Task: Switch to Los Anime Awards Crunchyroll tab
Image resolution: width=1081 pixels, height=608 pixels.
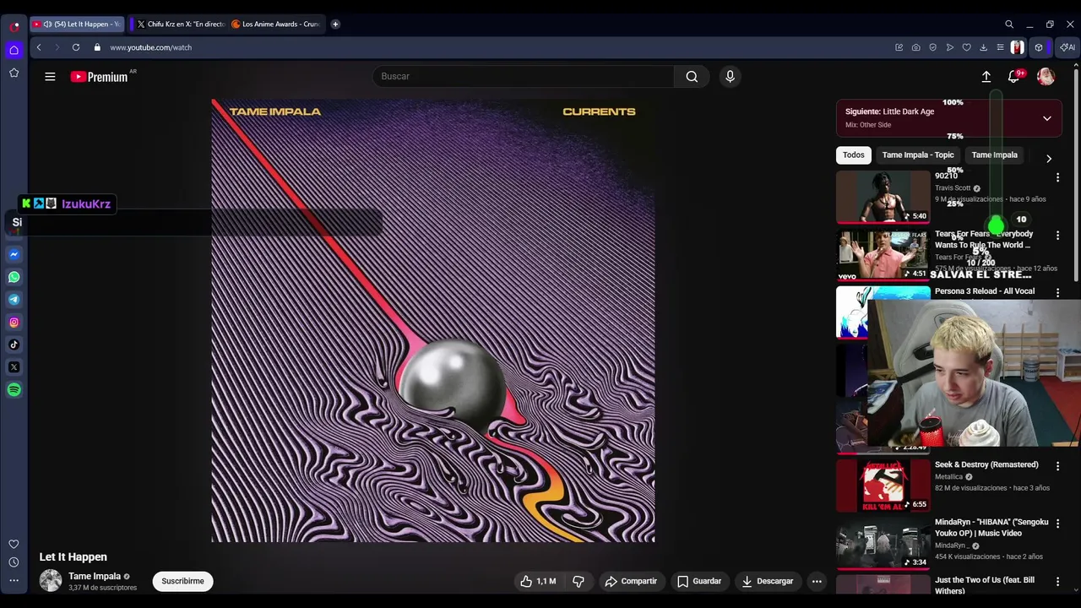Action: [275, 24]
